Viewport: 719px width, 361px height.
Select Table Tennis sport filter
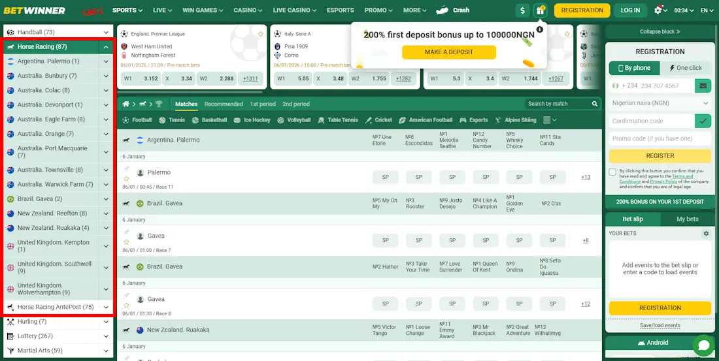click(338, 120)
